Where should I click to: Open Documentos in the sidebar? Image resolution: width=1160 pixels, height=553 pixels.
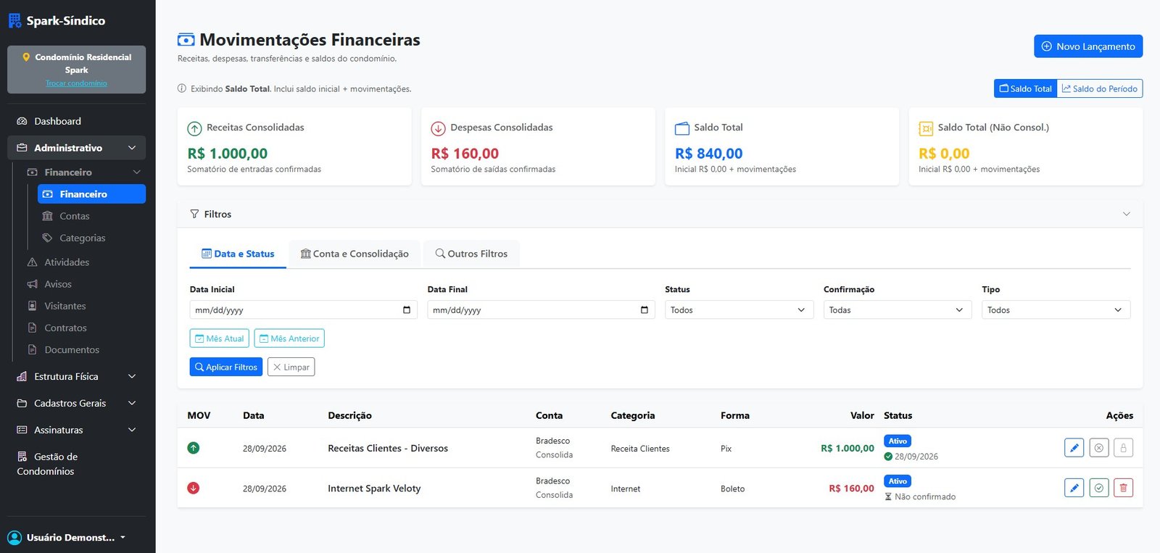tap(83, 349)
